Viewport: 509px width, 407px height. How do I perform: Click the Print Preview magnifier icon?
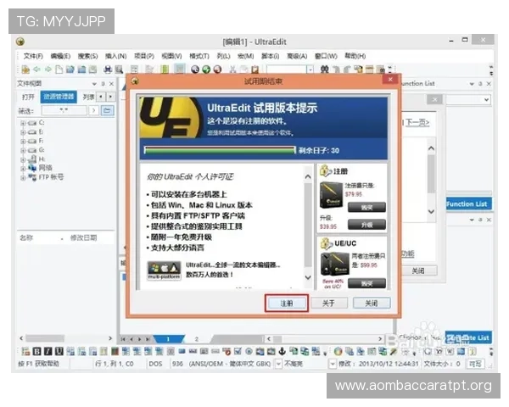119,70
